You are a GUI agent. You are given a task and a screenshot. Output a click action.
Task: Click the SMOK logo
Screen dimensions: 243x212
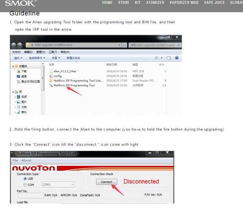pos(20,3)
